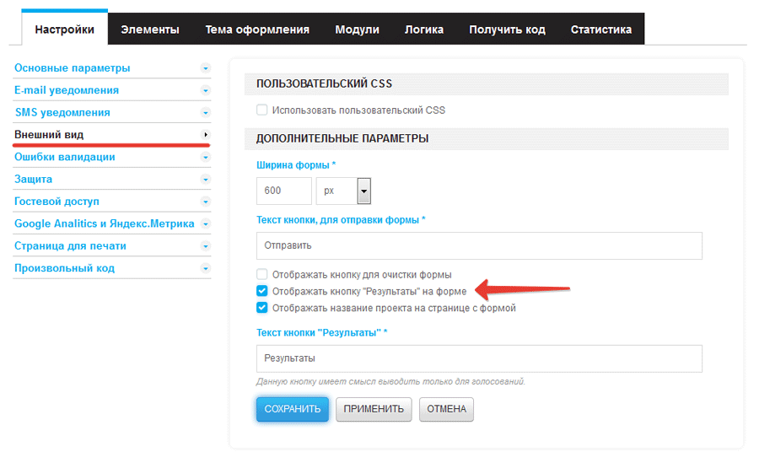Image resolution: width=759 pixels, height=452 pixels.
Task: Click arrow icon next to SMS уведомления
Action: 205,112
